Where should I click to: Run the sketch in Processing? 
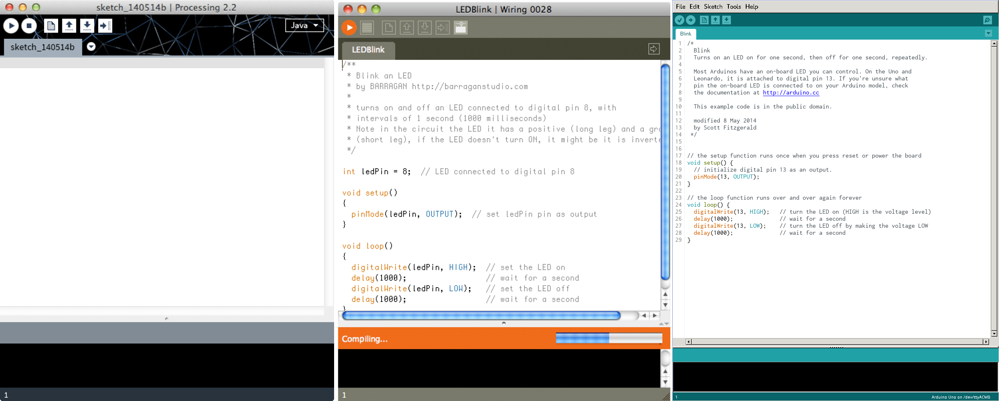tap(11, 26)
